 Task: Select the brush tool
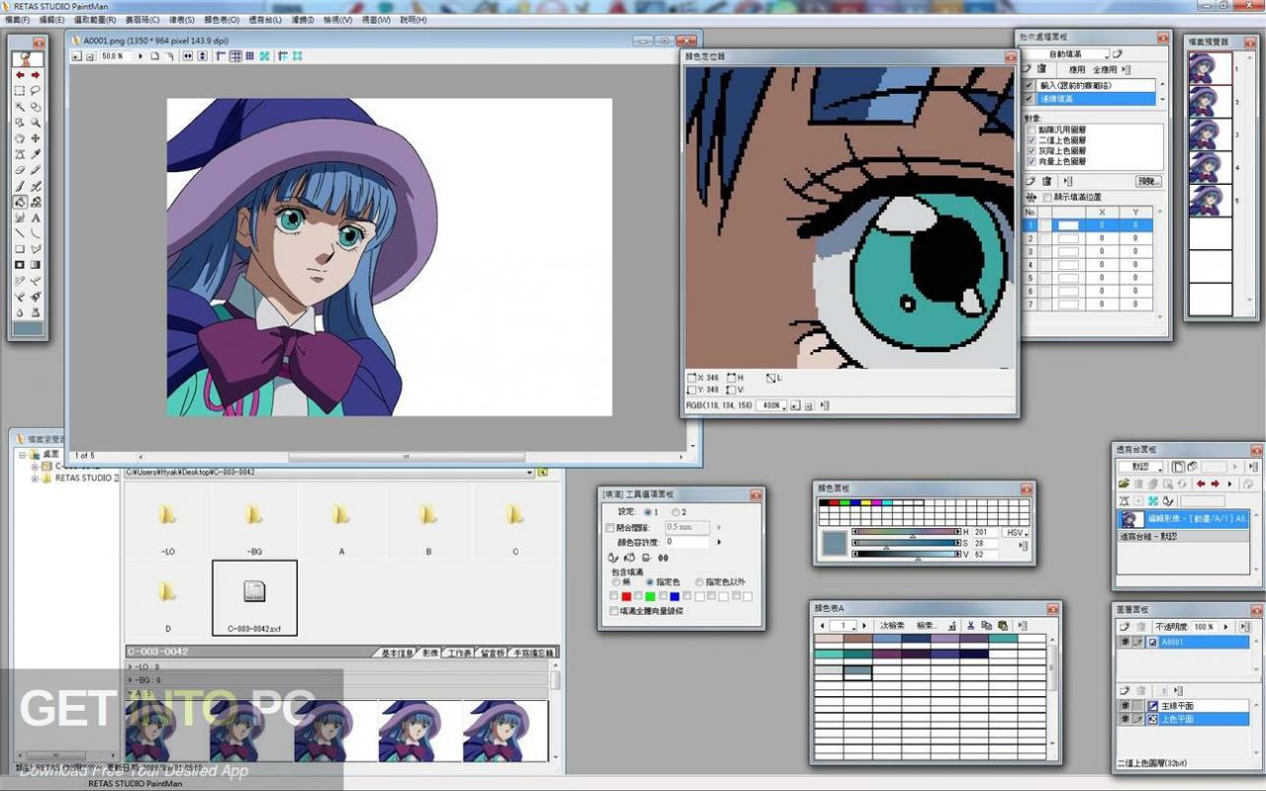pyautogui.click(x=19, y=185)
